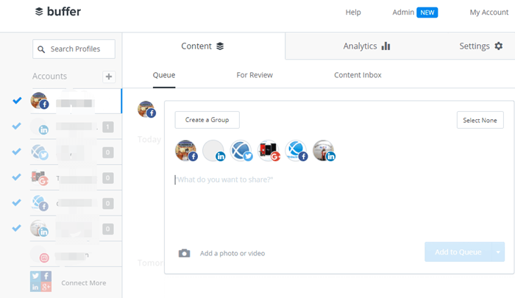Screen dimensions: 515x298
Task: Expand the Add to Queue dropdown arrow
Action: click(497, 252)
